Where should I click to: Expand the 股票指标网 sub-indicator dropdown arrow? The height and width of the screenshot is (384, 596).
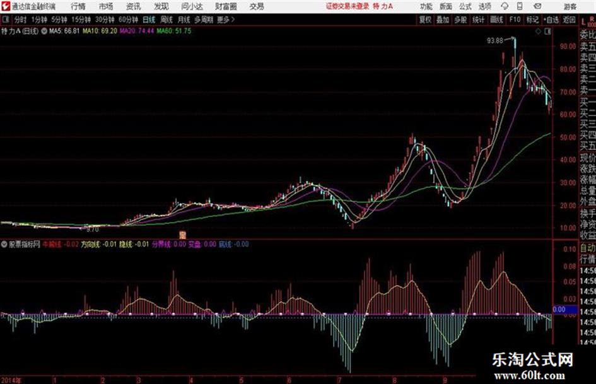tap(4, 245)
